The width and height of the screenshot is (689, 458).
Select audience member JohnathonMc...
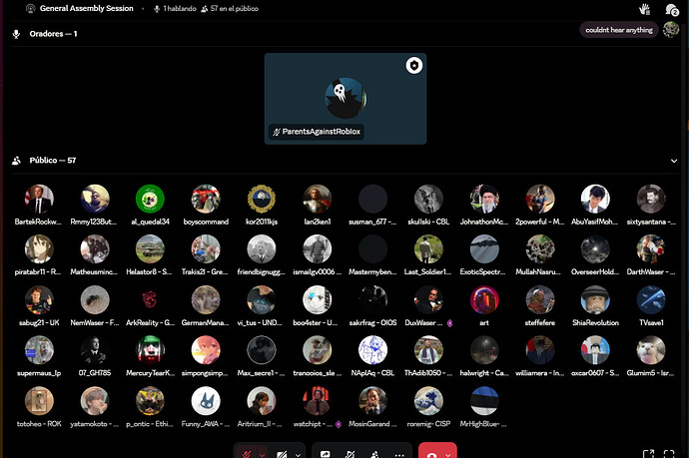coord(484,205)
